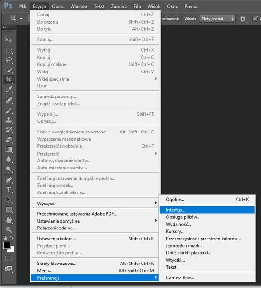Expand the Wyczyść submenu
The image size is (261, 288).
pos(95,203)
